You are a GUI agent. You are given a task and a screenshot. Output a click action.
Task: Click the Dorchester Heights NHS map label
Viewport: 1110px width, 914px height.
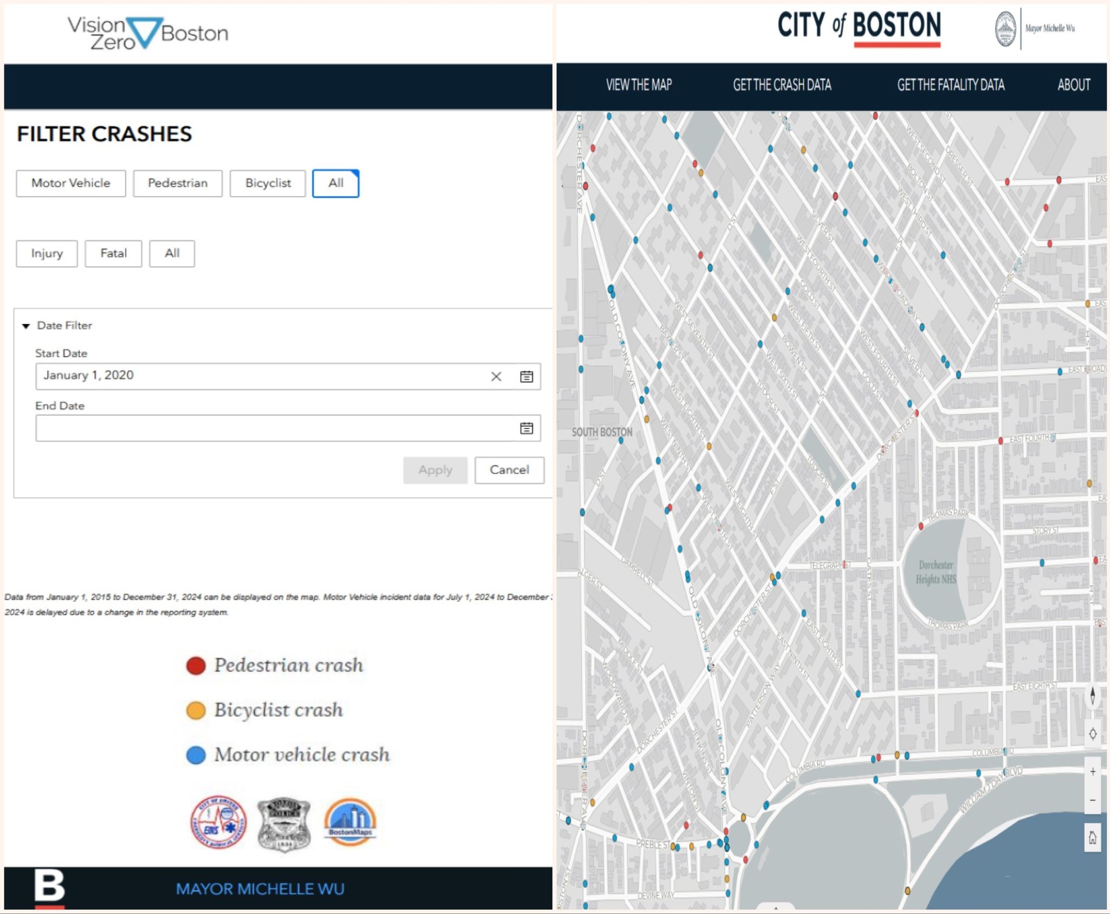[x=936, y=572]
